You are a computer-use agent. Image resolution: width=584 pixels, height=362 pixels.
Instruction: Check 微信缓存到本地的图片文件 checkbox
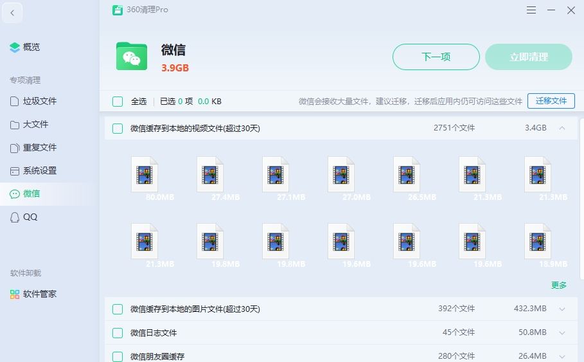click(x=118, y=309)
